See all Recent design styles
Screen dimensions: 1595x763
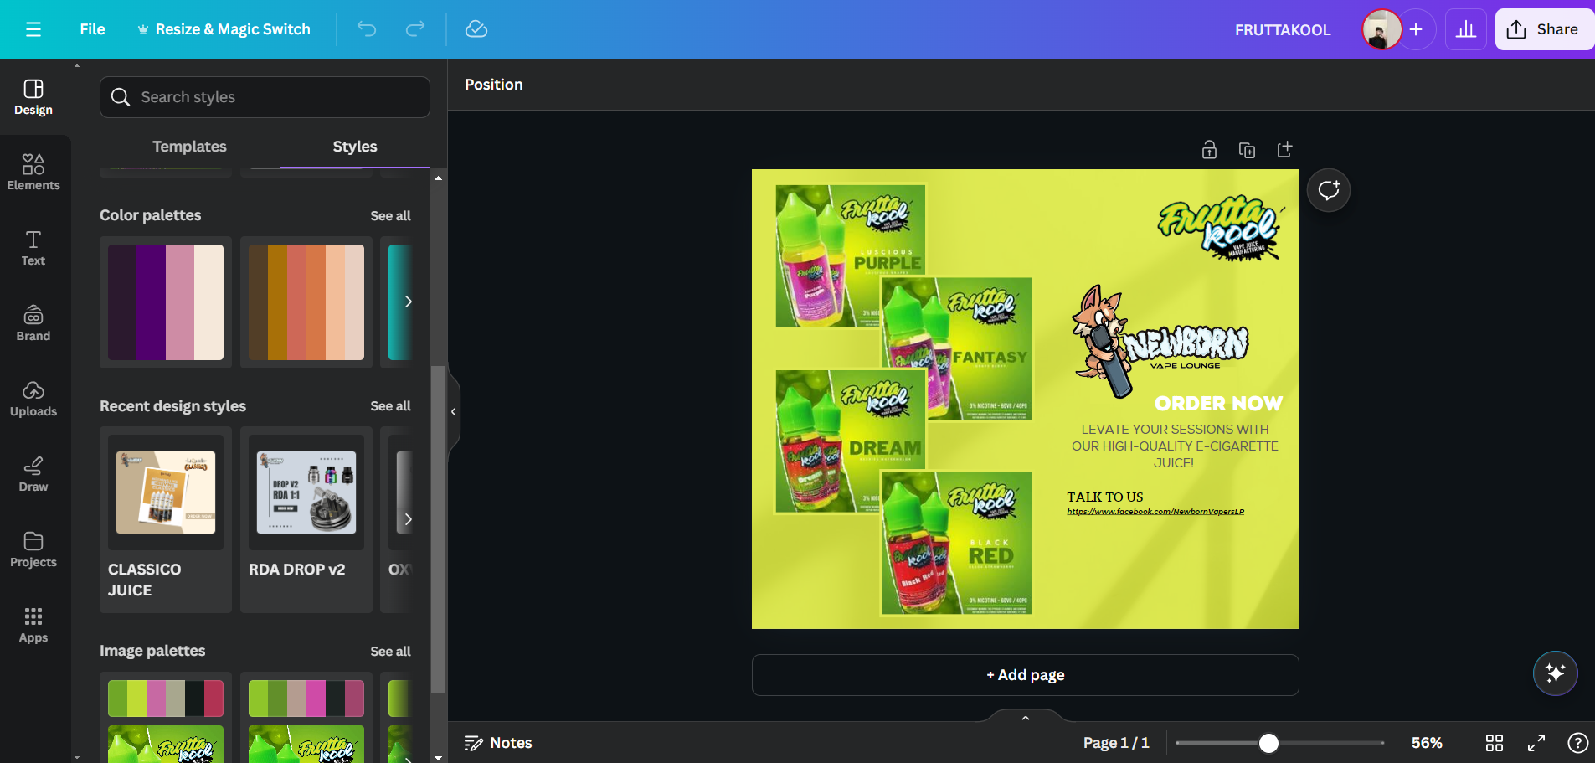click(390, 406)
